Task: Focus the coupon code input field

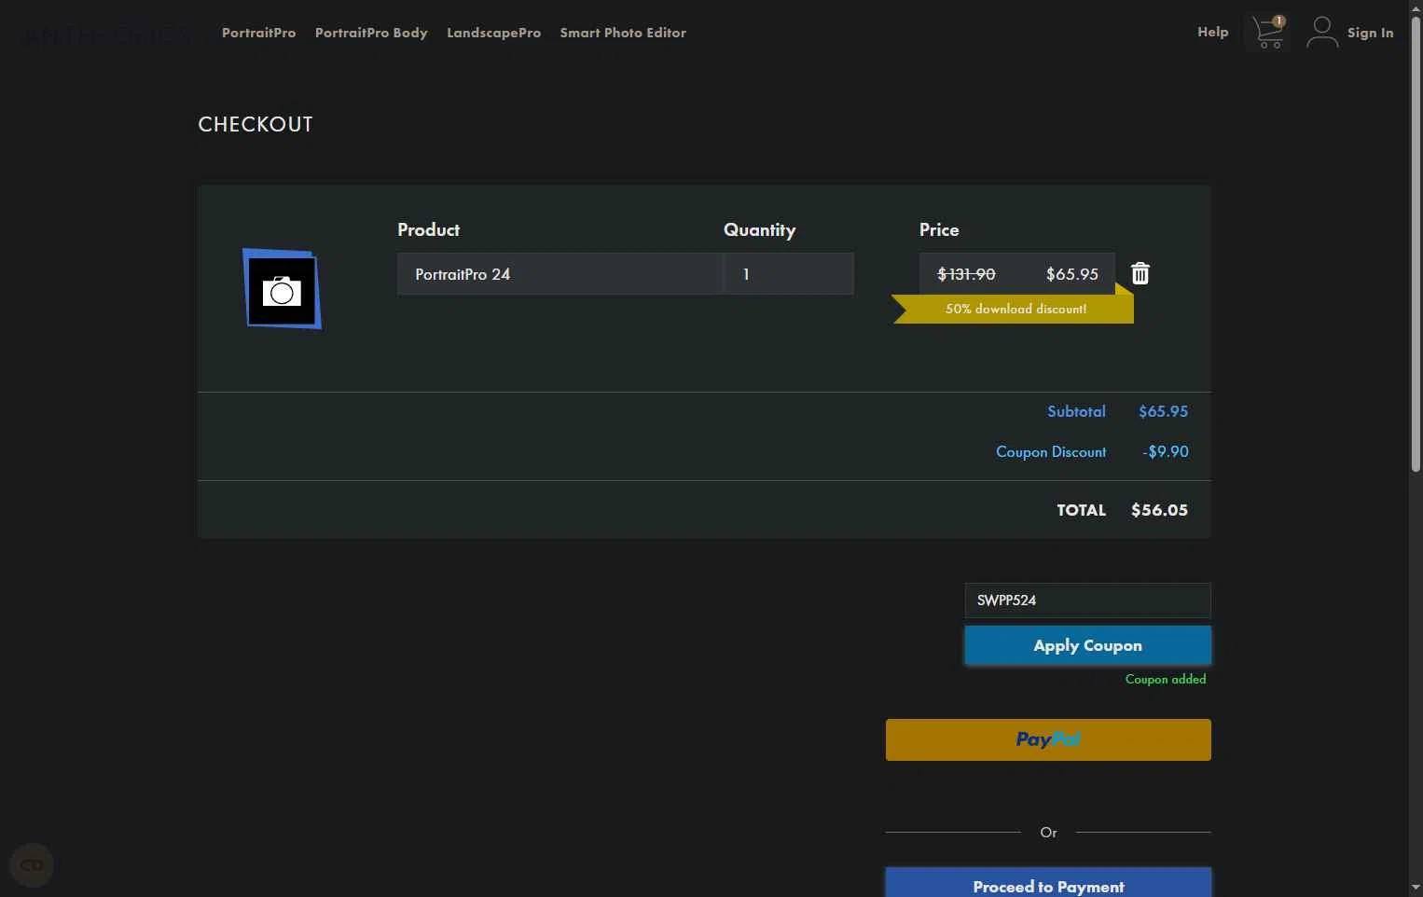Action: coord(1087,600)
